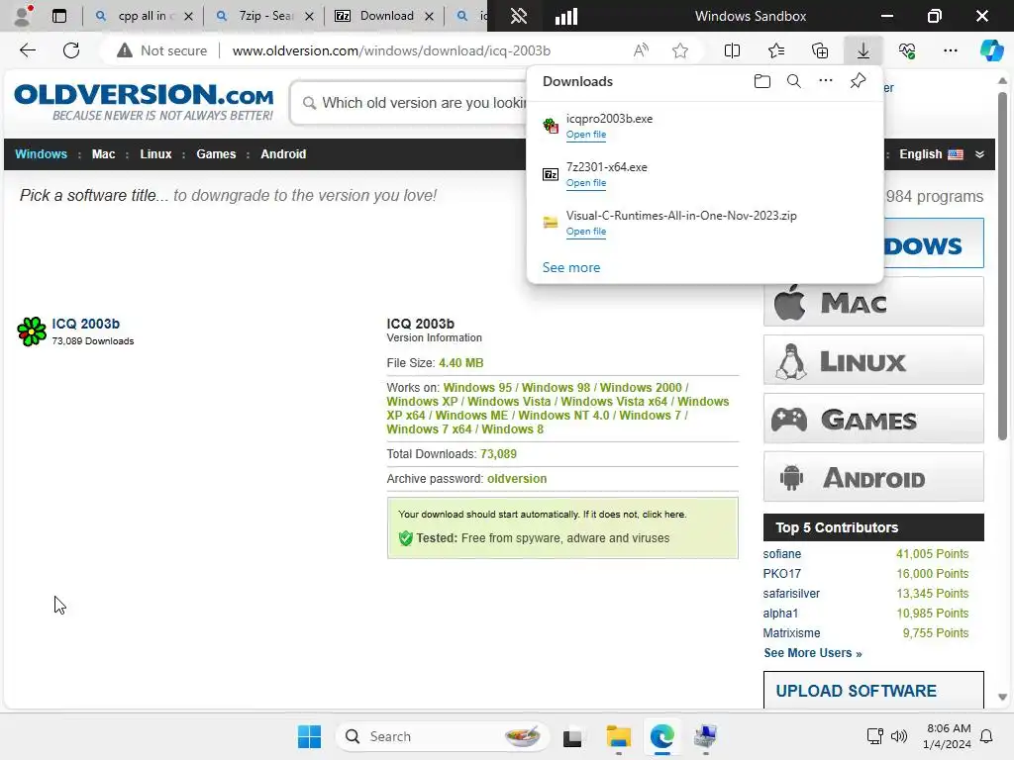Click the sofiane contributor link
1014x760 pixels.
pyautogui.click(x=782, y=554)
